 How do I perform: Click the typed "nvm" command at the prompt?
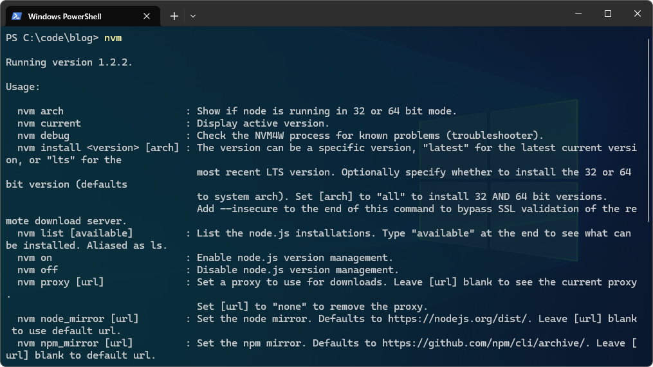113,38
